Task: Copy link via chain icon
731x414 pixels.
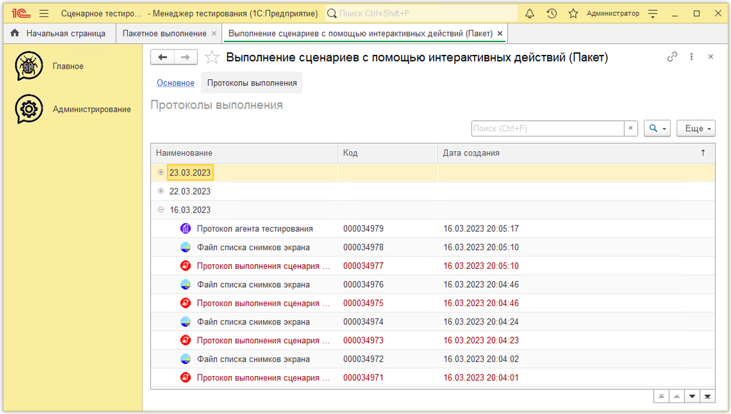Action: pos(673,57)
